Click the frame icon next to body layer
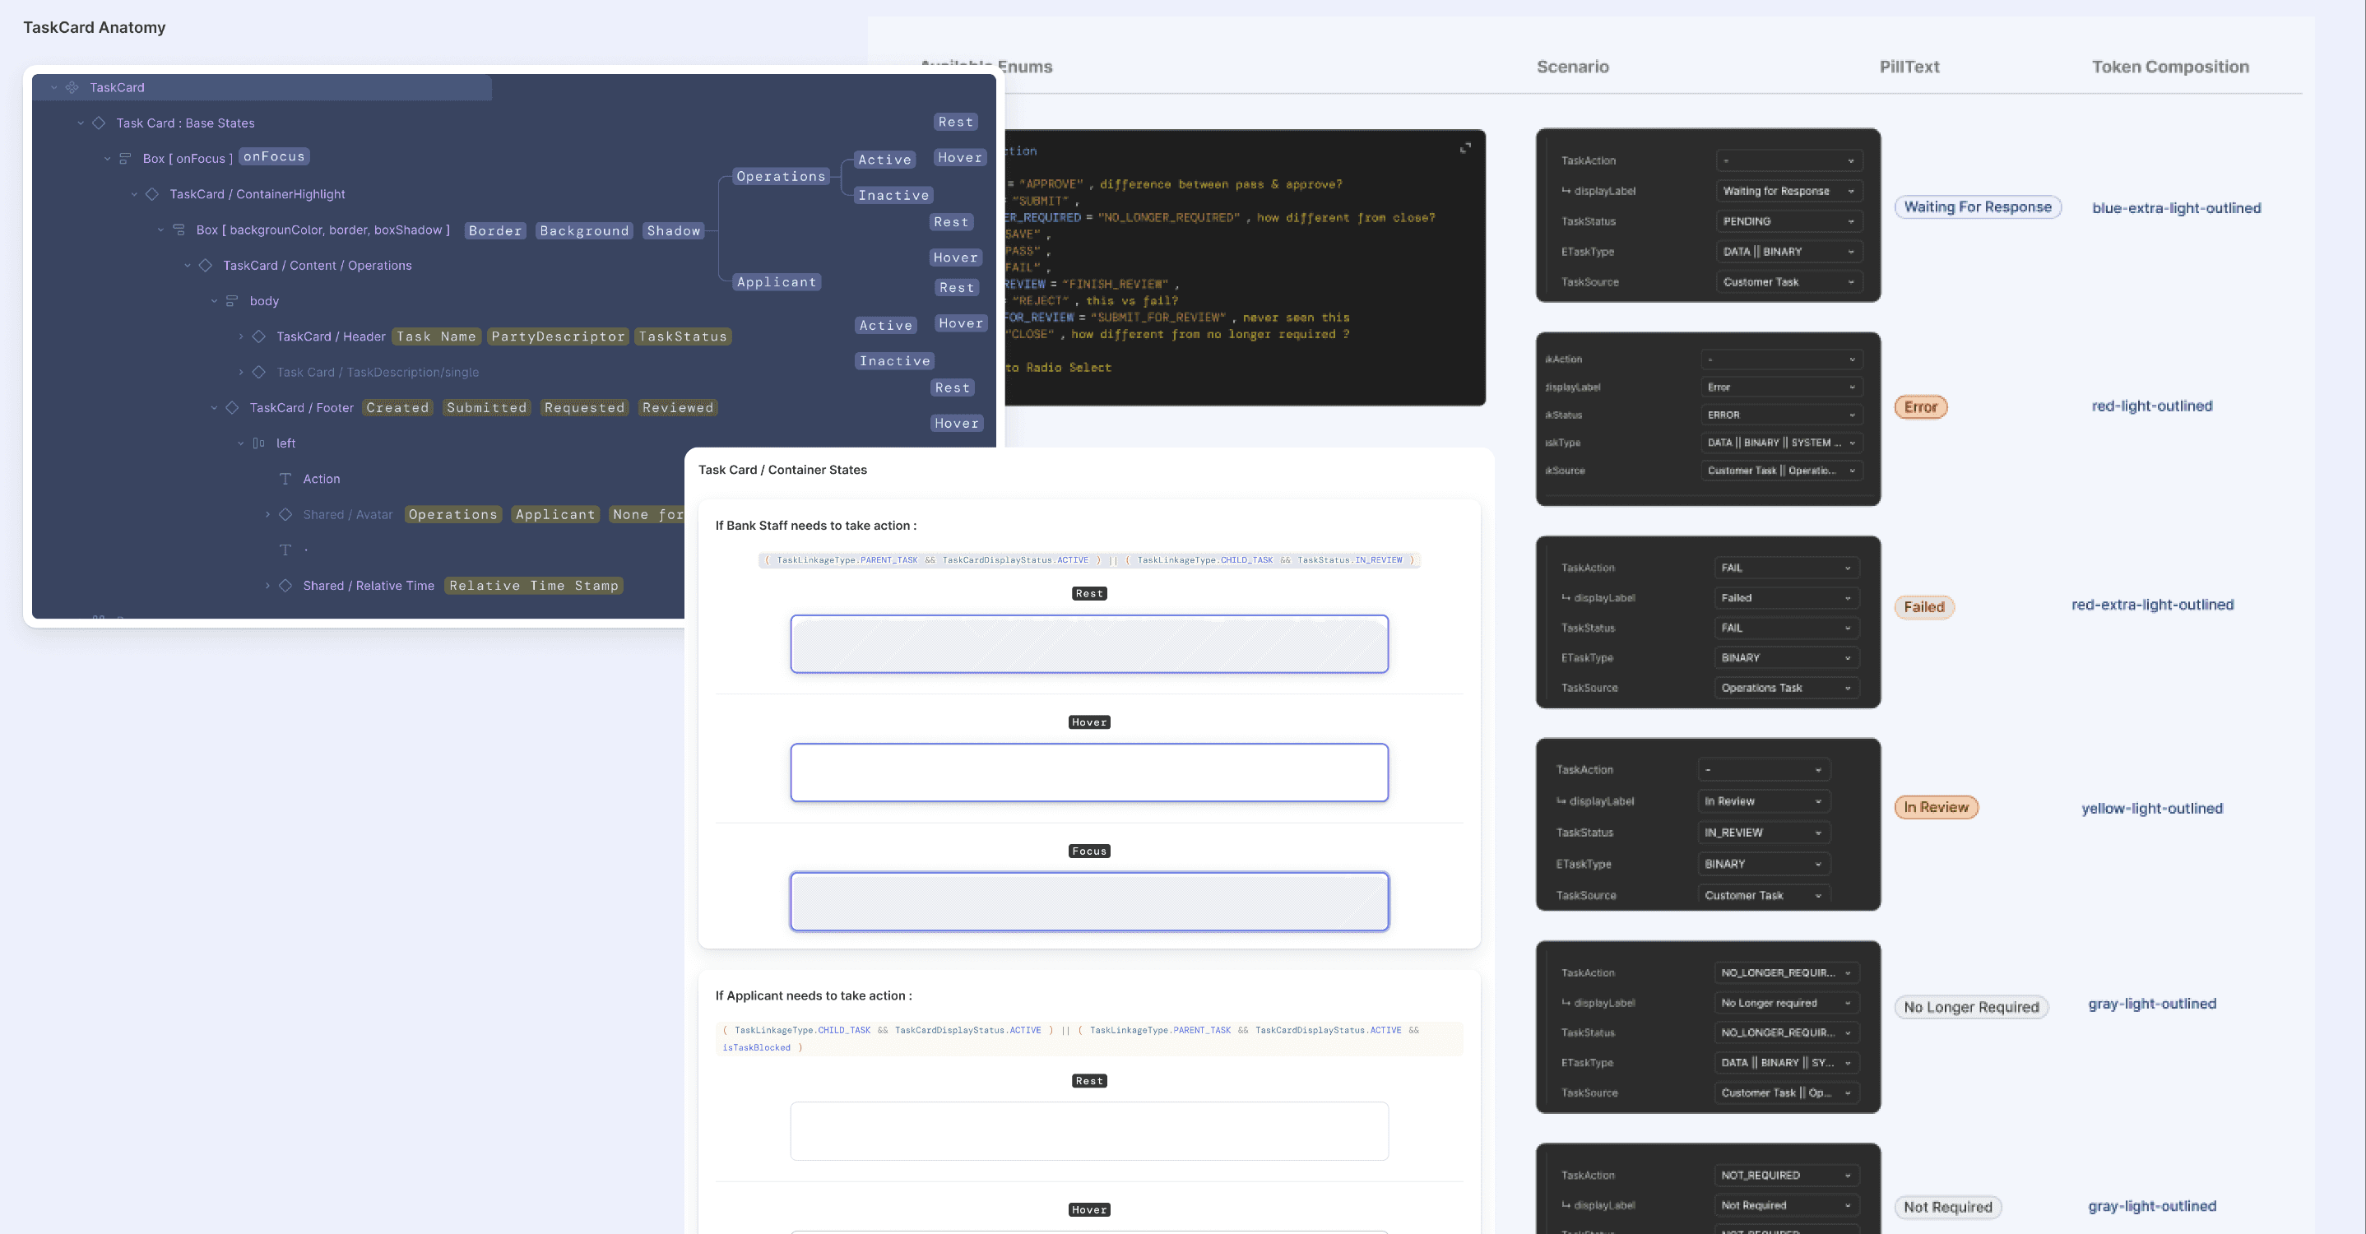 [232, 301]
